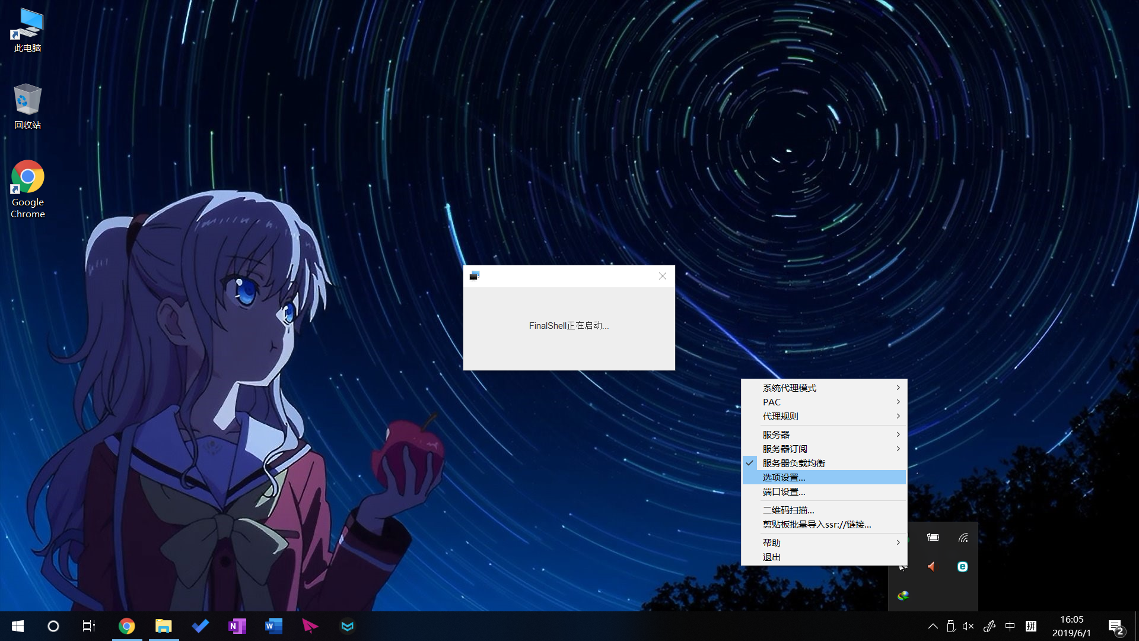Expand the 服务器 submenu

click(x=825, y=434)
